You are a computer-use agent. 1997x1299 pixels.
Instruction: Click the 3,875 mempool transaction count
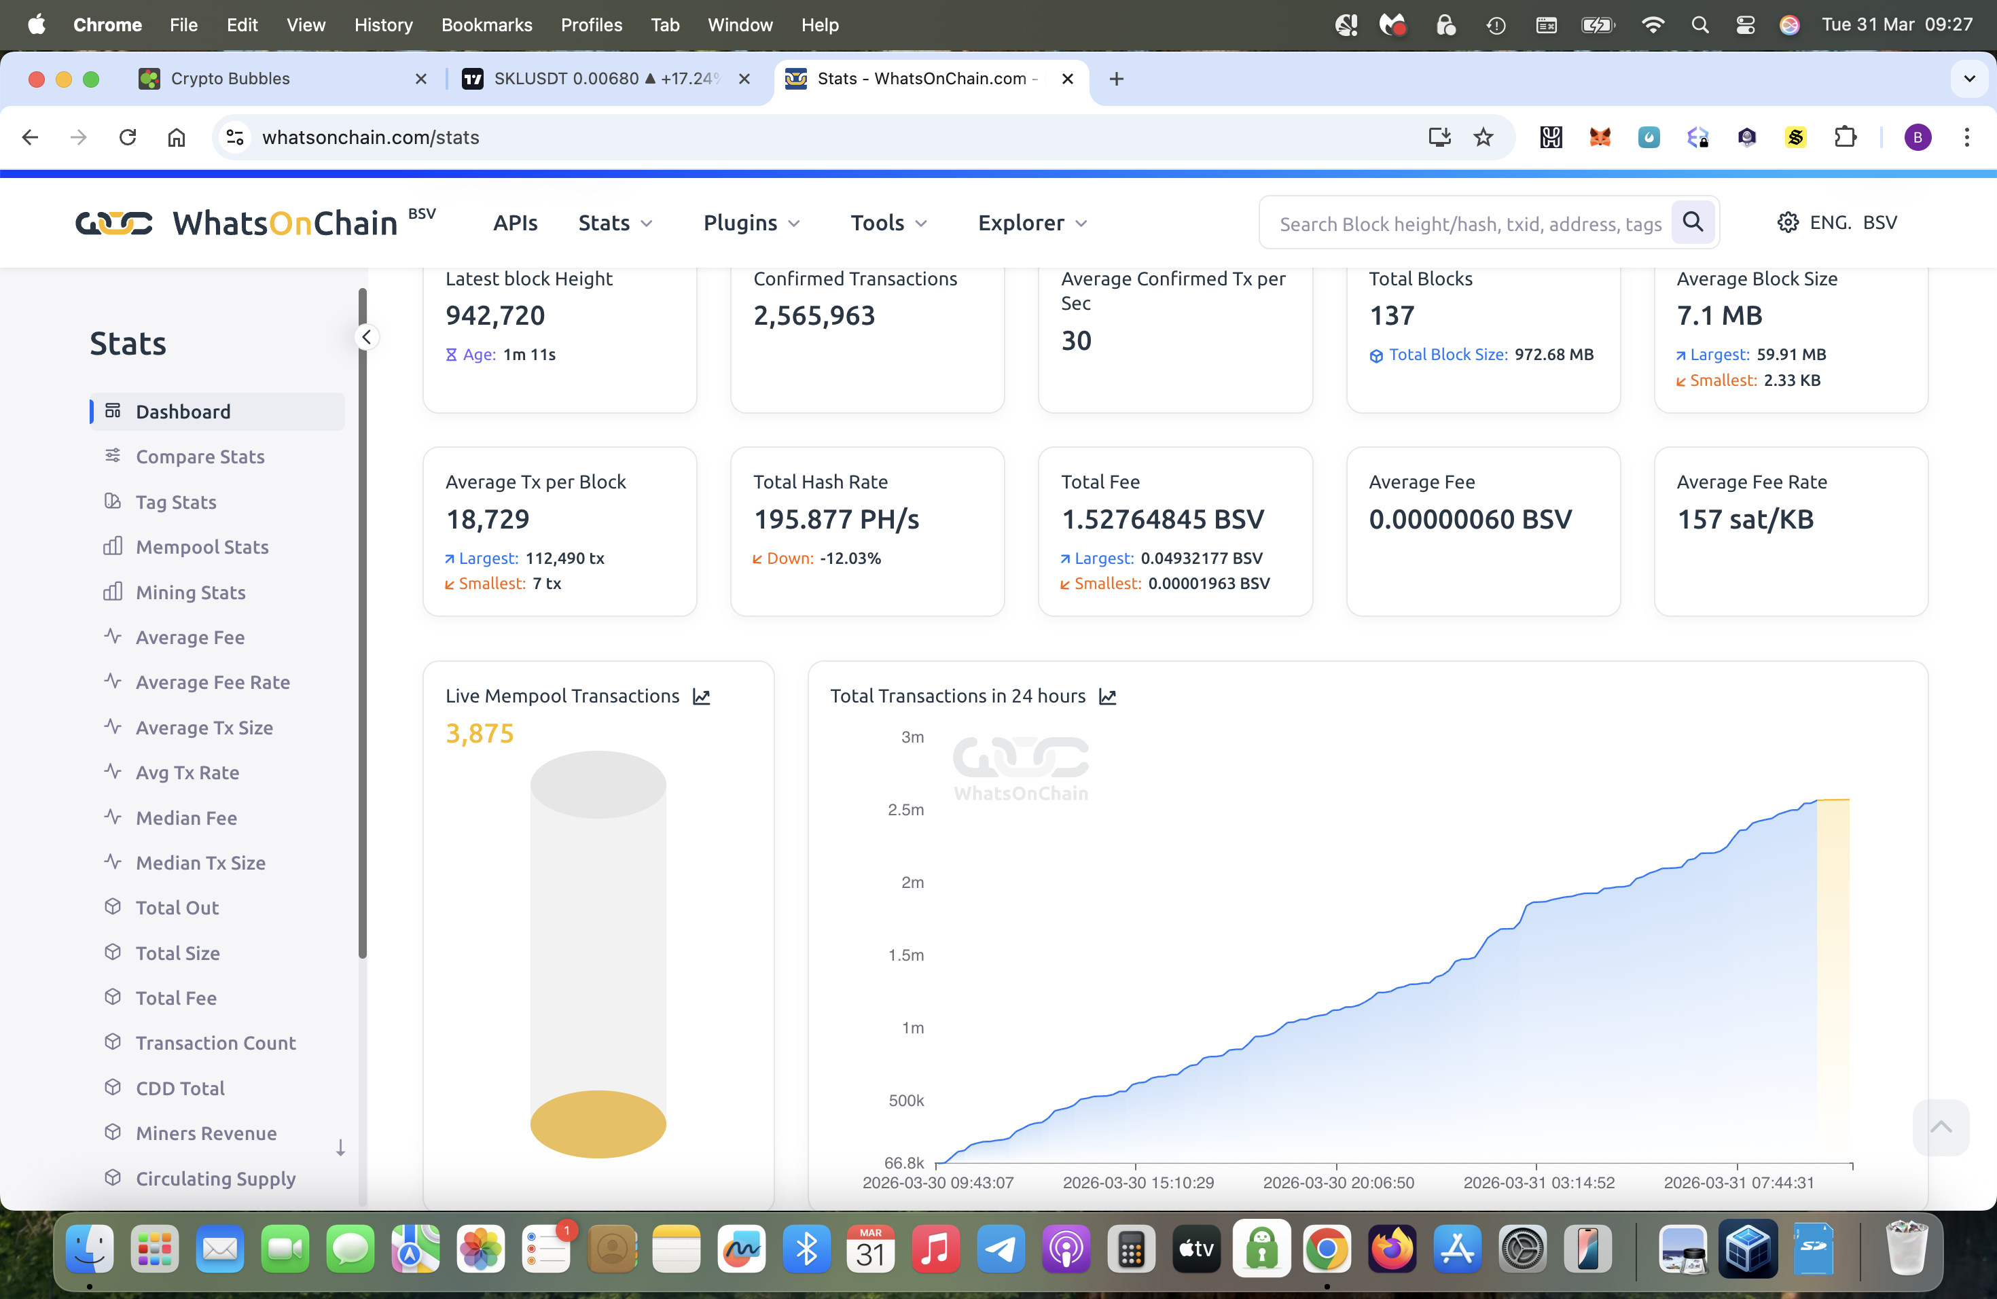tap(479, 732)
